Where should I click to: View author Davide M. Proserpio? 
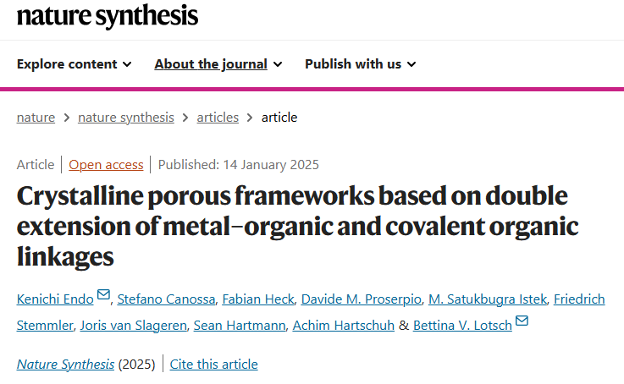pyautogui.click(x=361, y=299)
